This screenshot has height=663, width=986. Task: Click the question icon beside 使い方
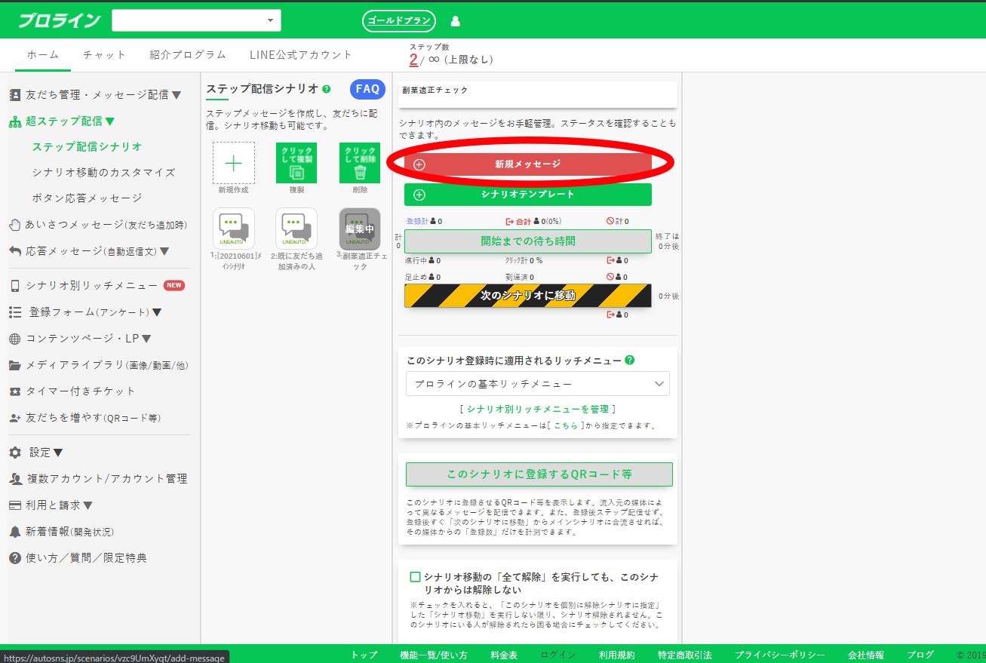15,558
